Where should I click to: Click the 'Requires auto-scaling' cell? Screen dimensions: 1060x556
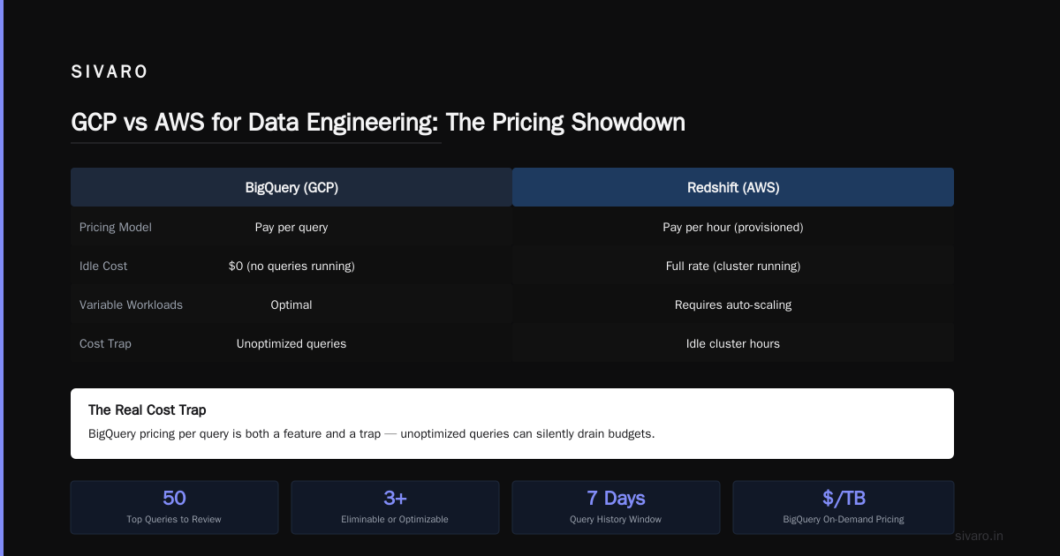pos(733,304)
